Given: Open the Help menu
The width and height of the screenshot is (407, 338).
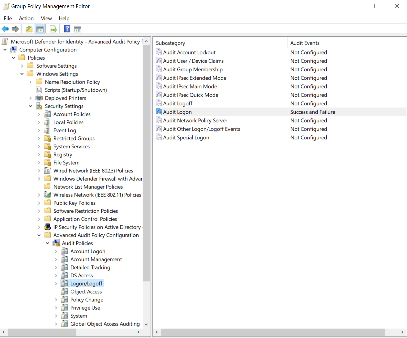Looking at the screenshot, I should click(64, 18).
